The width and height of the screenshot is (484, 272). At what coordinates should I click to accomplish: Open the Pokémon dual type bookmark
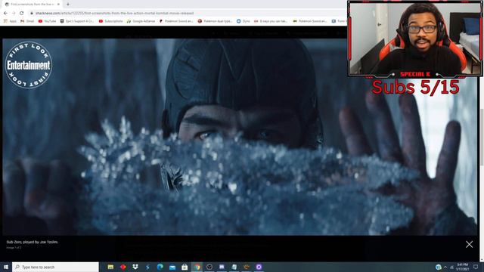pyautogui.click(x=215, y=21)
